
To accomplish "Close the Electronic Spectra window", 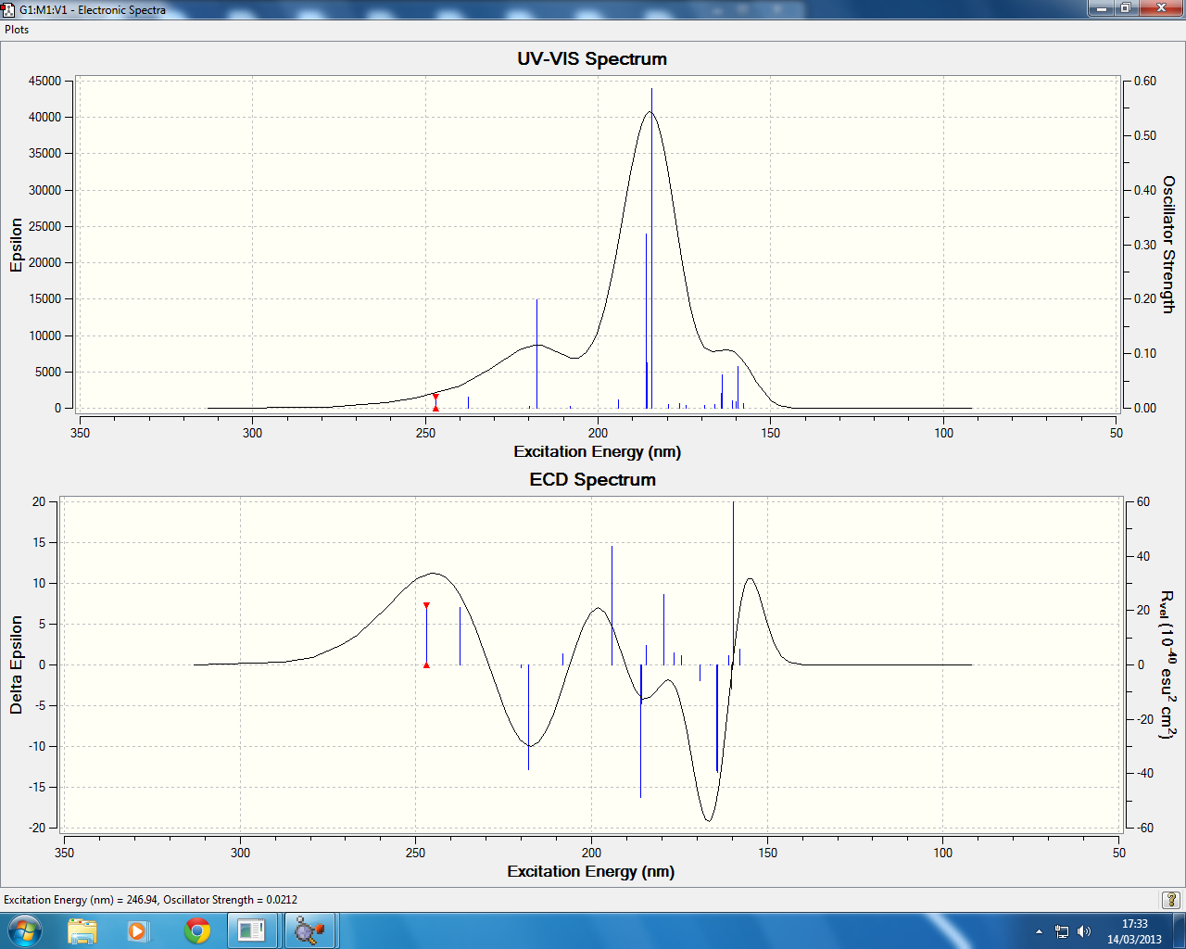I will (1161, 8).
